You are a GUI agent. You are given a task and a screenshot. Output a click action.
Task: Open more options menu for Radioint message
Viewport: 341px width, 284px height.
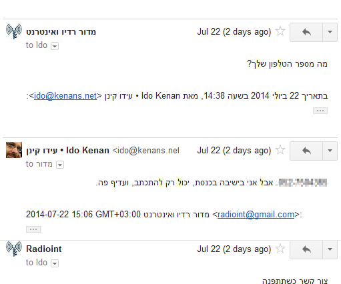[330, 249]
